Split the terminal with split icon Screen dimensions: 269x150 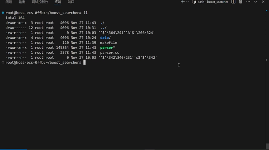pyautogui.click(x=233, y=2)
